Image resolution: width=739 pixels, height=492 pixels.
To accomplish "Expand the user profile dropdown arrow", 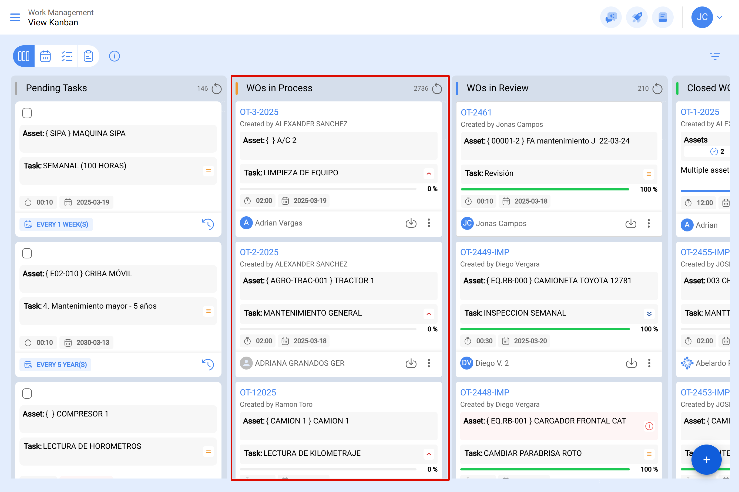I will (x=720, y=18).
